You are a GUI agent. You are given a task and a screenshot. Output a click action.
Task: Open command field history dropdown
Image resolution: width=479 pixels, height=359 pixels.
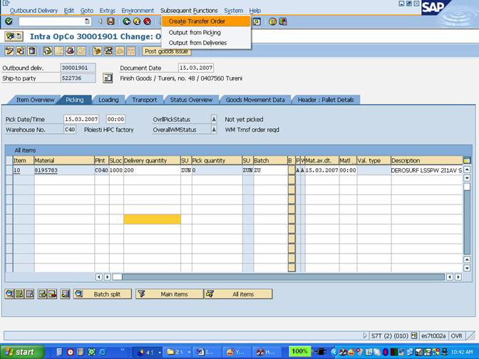[88, 21]
